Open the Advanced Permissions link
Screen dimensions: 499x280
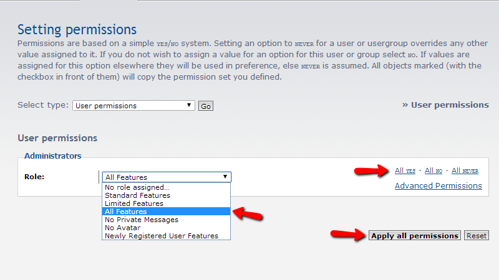click(x=438, y=185)
